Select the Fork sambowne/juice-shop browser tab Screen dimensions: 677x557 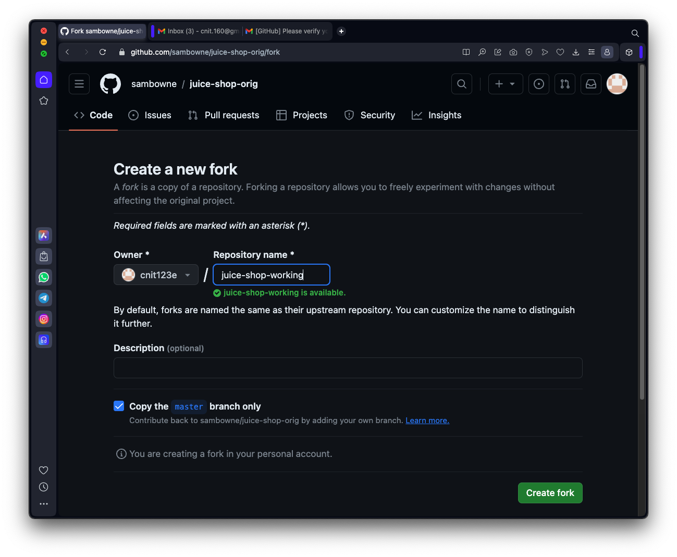coord(102,31)
